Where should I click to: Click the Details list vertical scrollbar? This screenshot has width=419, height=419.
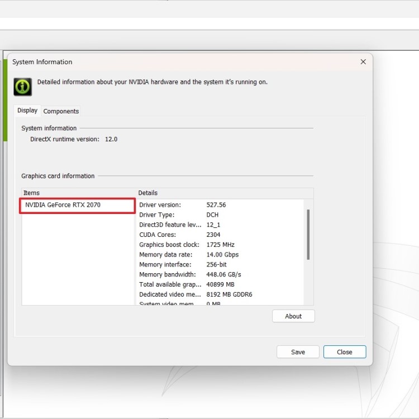308,235
